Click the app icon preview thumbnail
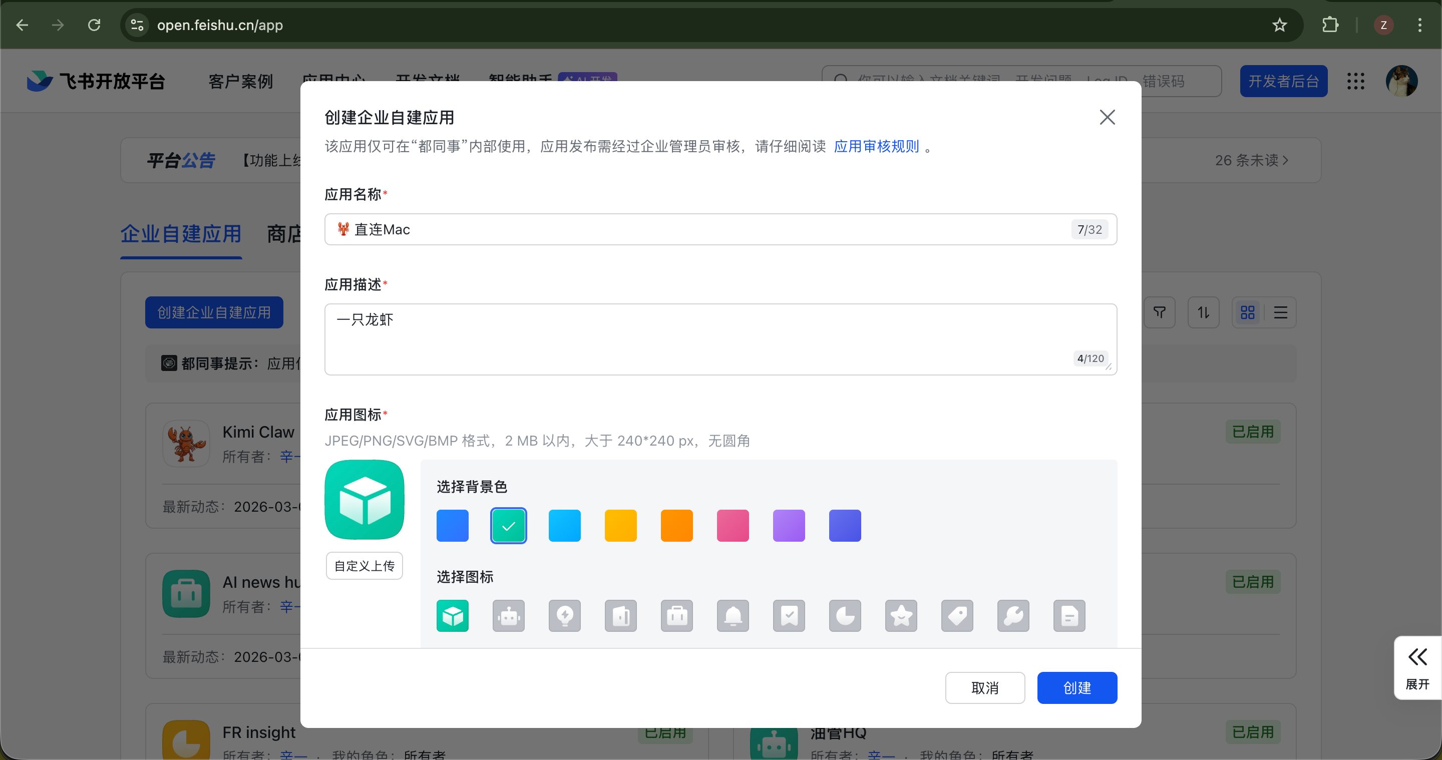 (365, 500)
